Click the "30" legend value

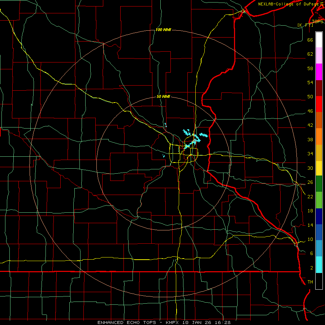310,168
